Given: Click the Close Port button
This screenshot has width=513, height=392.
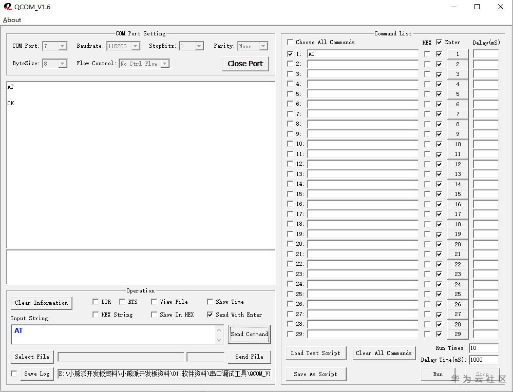Looking at the screenshot, I should (245, 64).
